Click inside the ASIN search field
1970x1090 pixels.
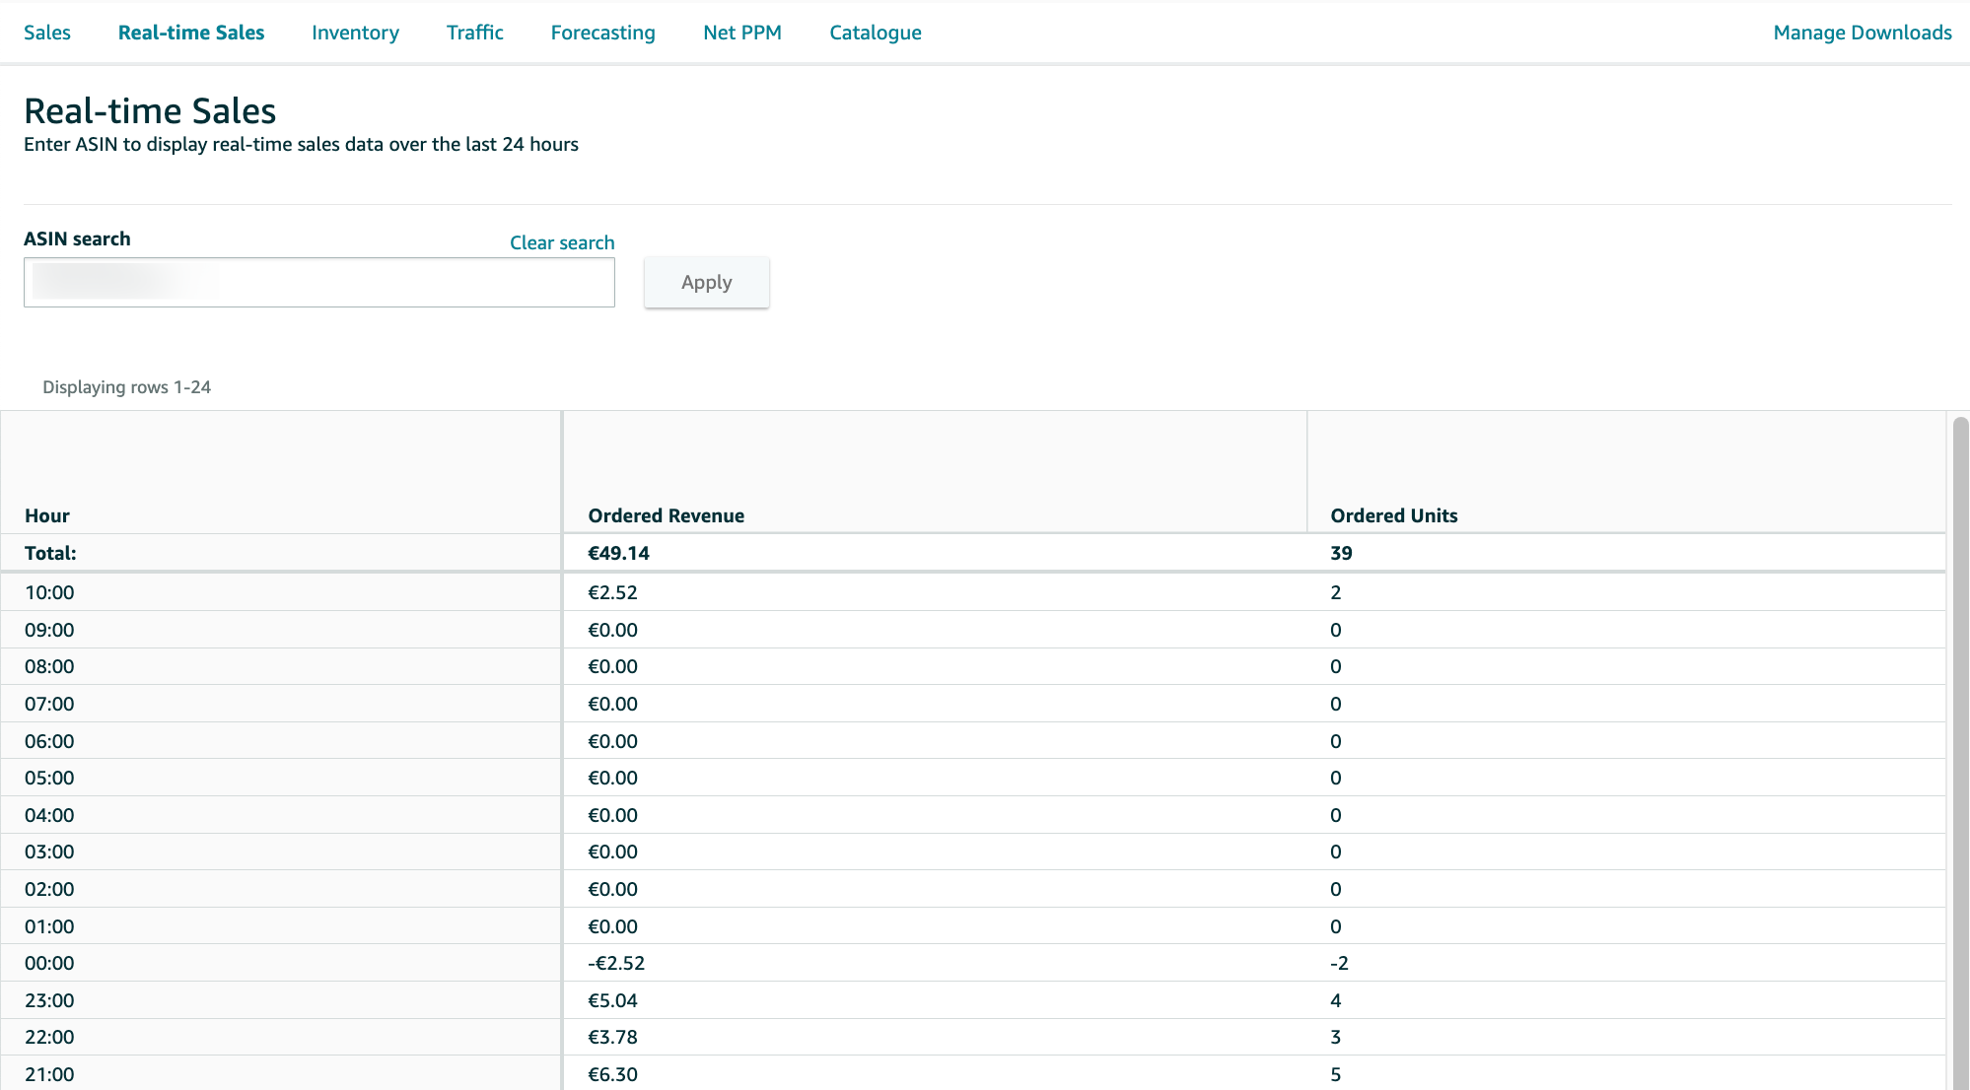coord(318,282)
